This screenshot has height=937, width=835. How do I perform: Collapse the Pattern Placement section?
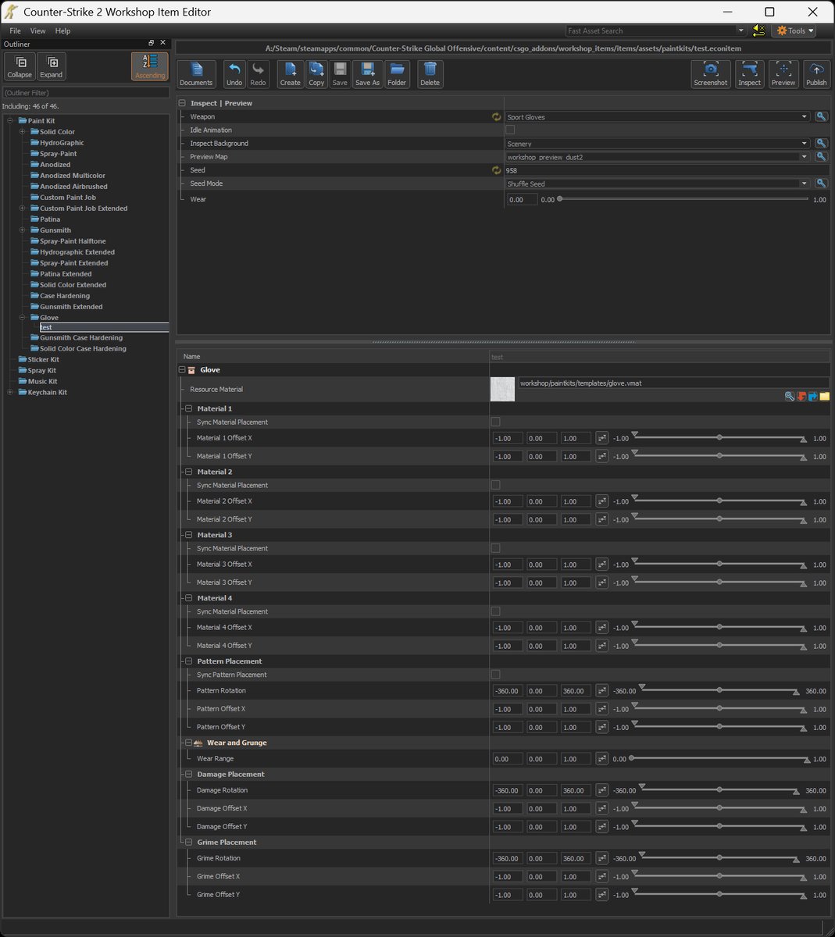[x=188, y=661]
